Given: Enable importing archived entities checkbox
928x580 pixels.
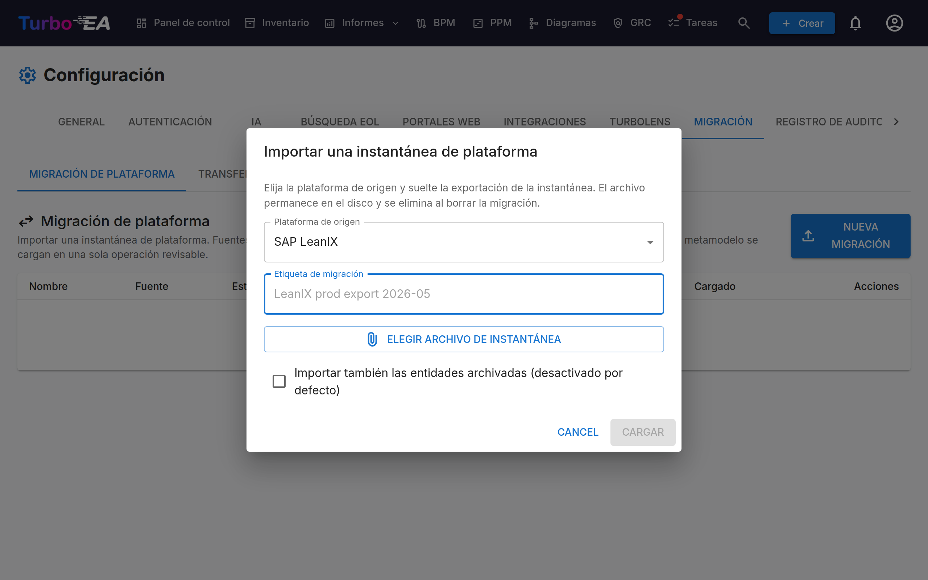Looking at the screenshot, I should tap(279, 381).
